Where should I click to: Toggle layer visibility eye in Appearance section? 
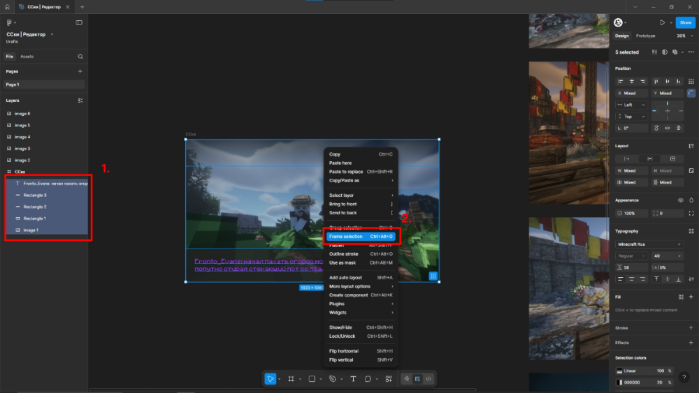coord(681,200)
